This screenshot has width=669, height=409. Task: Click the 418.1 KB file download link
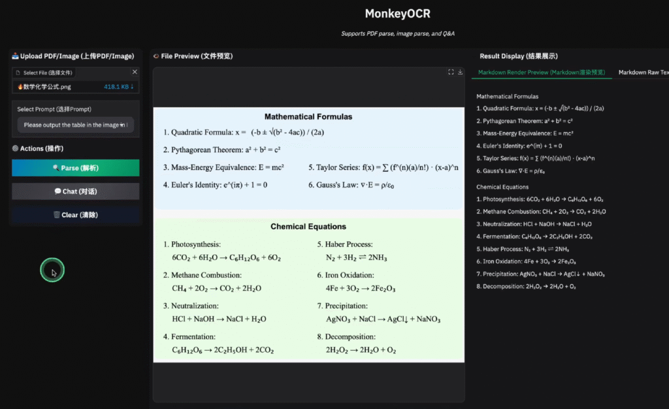[118, 86]
